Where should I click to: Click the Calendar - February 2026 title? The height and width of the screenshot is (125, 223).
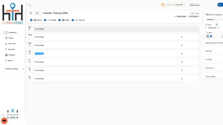click(x=55, y=13)
